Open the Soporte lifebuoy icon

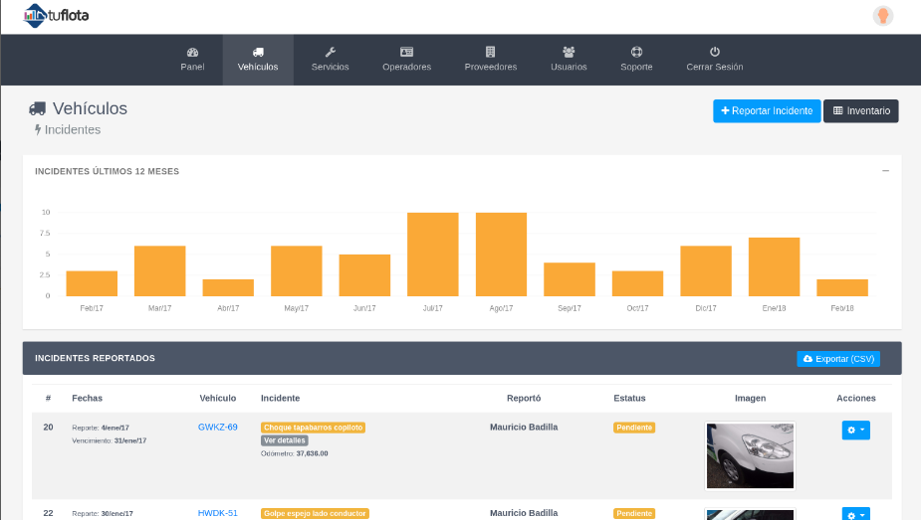coord(636,52)
